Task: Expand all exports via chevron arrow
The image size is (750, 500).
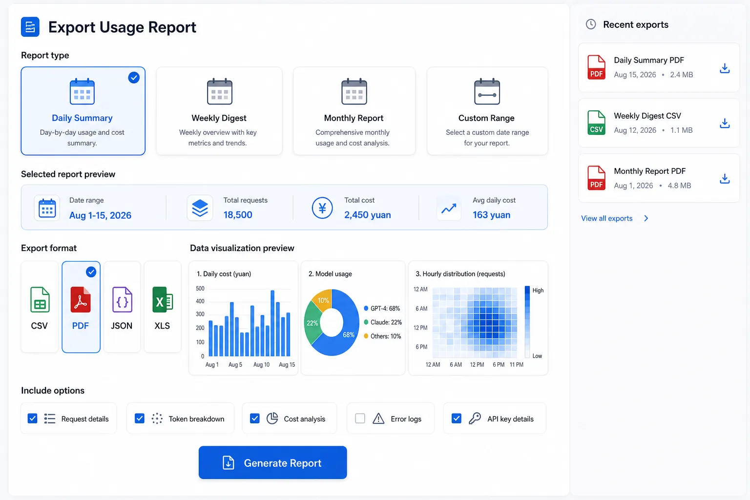Action: pos(646,218)
